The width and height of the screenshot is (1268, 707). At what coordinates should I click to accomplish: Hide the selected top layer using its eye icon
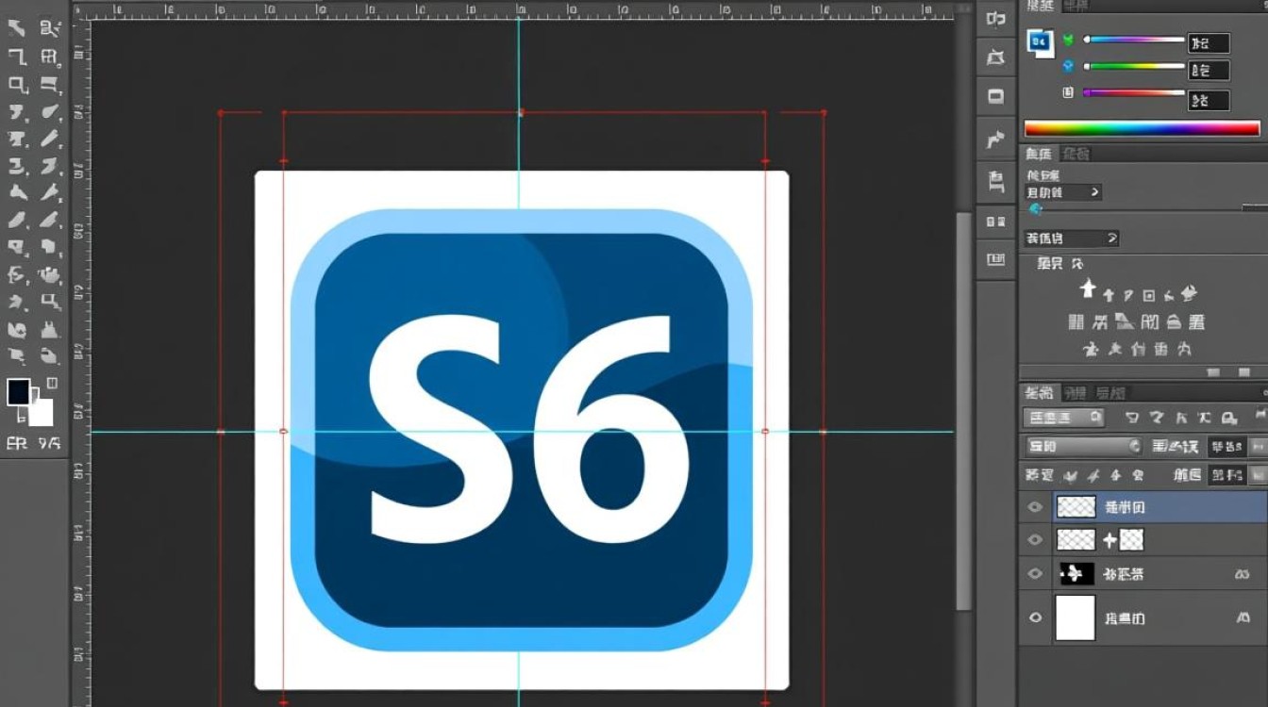point(1035,507)
